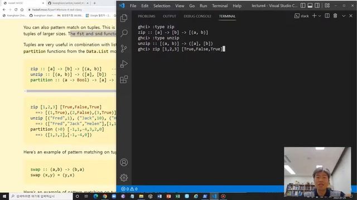Open the Extensions view
Screen dimensions: 357x200
tap(124, 79)
